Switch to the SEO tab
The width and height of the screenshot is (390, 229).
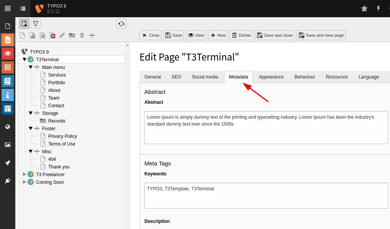pos(176,77)
